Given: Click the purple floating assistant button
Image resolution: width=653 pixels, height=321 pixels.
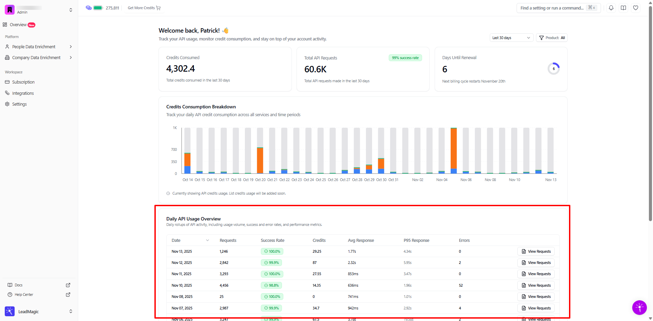Looking at the screenshot, I should click(x=639, y=307).
